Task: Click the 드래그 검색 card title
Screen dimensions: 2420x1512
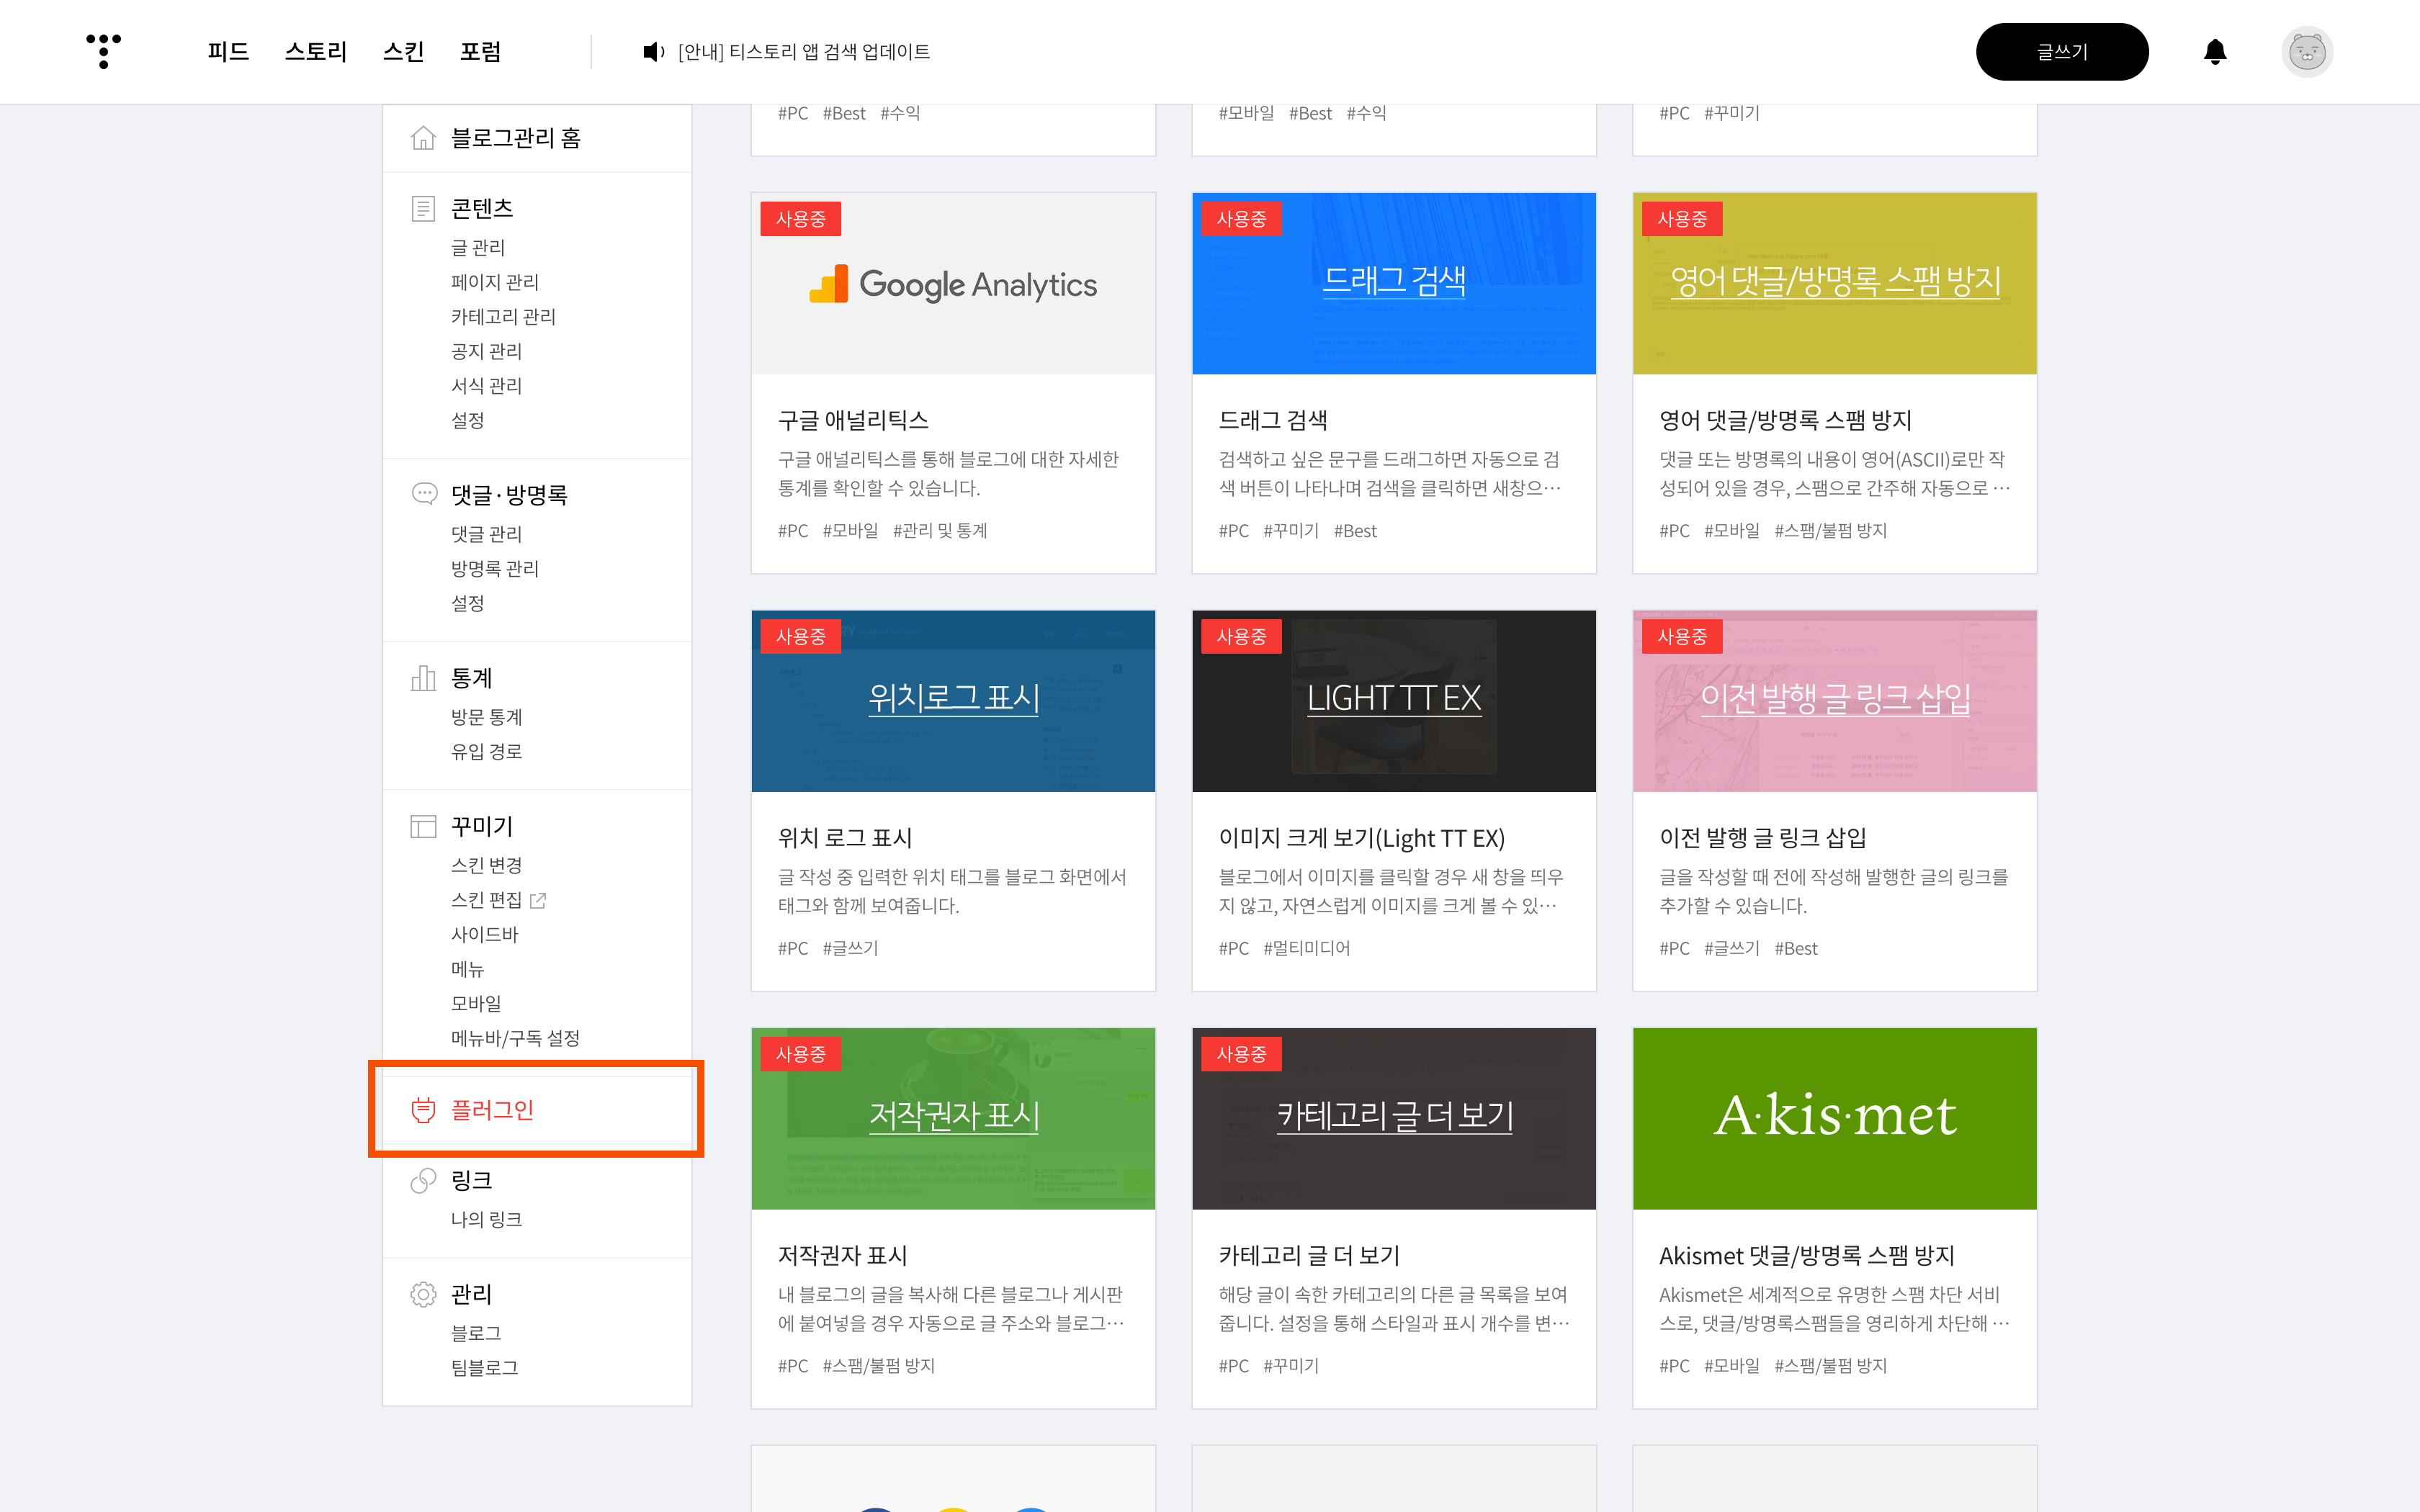Action: 1273,420
